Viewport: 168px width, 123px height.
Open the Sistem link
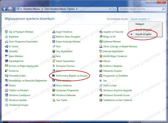point(12,85)
